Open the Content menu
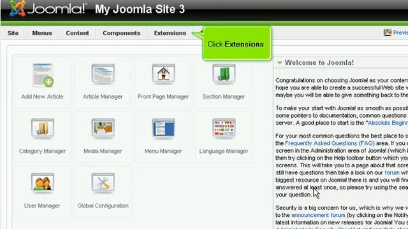Image resolution: width=408 pixels, height=229 pixels. tap(77, 33)
